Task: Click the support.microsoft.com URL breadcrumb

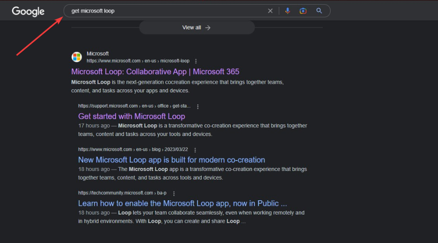Action: pyautogui.click(x=134, y=106)
